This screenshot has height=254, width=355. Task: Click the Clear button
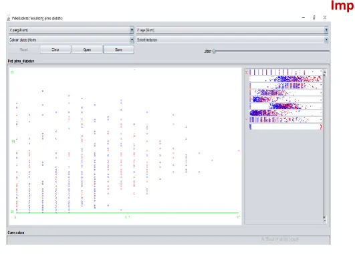[x=55, y=49]
